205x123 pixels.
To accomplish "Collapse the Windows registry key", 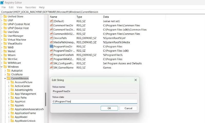I will tap(2, 67).
